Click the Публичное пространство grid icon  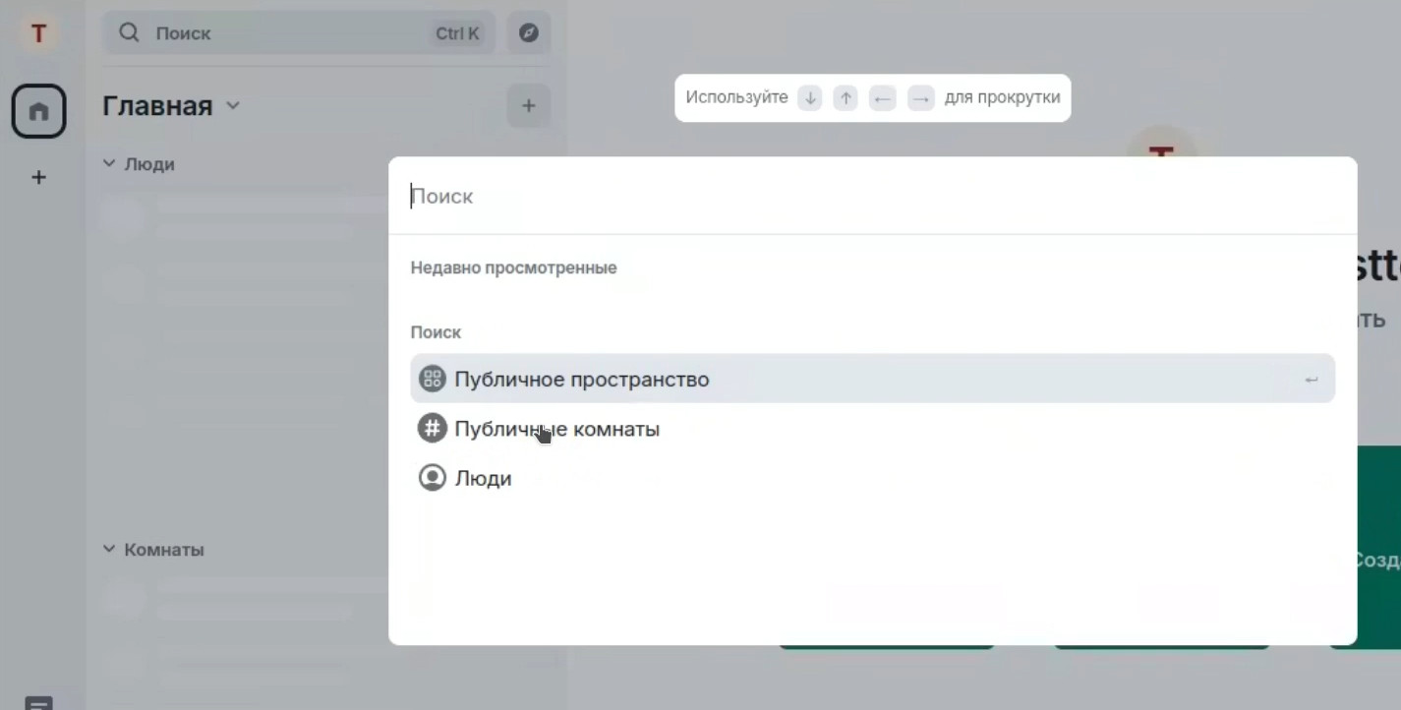433,379
